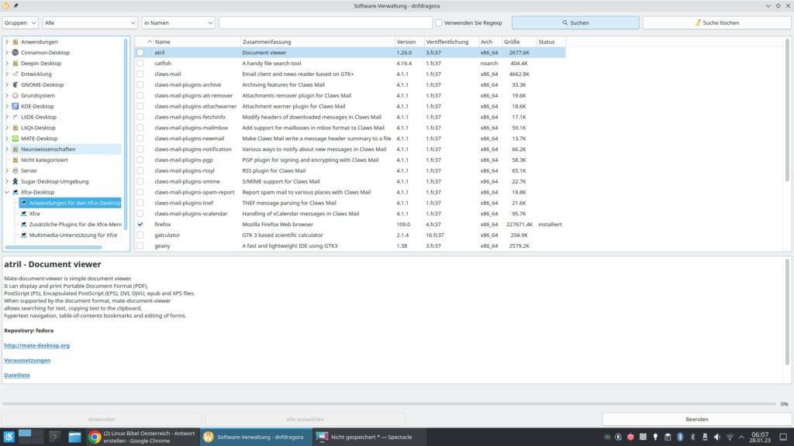
Task: Open the Wi-Fi network tray icon
Action: click(x=730, y=437)
